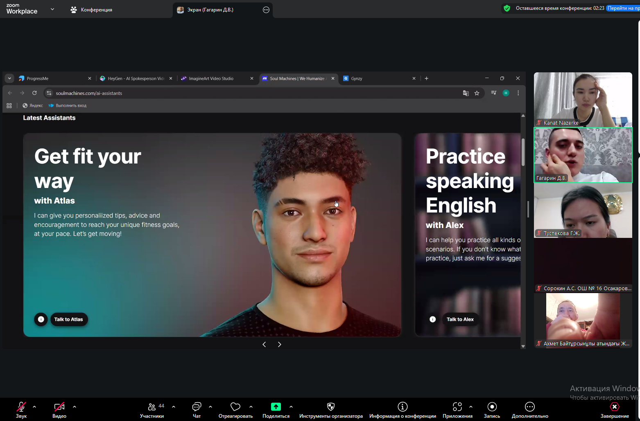The image size is (640, 421).
Task: Open Host tools shield icon
Action: pyautogui.click(x=331, y=407)
